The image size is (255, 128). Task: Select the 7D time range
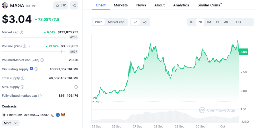pyautogui.click(x=200, y=22)
